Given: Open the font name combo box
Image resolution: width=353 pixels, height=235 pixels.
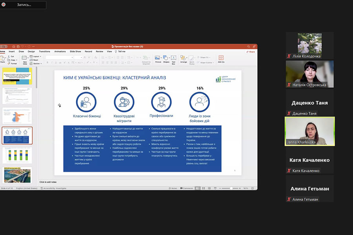Looking at the screenshot, I should tap(59, 57).
